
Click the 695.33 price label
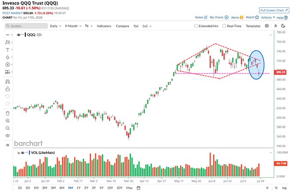pos(281,72)
